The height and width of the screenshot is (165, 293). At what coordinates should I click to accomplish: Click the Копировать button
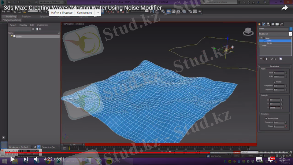point(85,12)
